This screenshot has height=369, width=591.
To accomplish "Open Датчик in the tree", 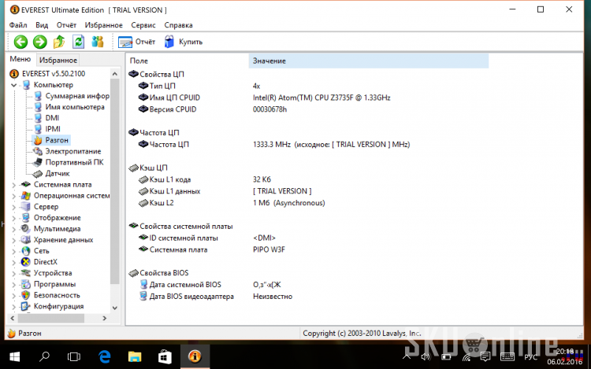I will 58,173.
